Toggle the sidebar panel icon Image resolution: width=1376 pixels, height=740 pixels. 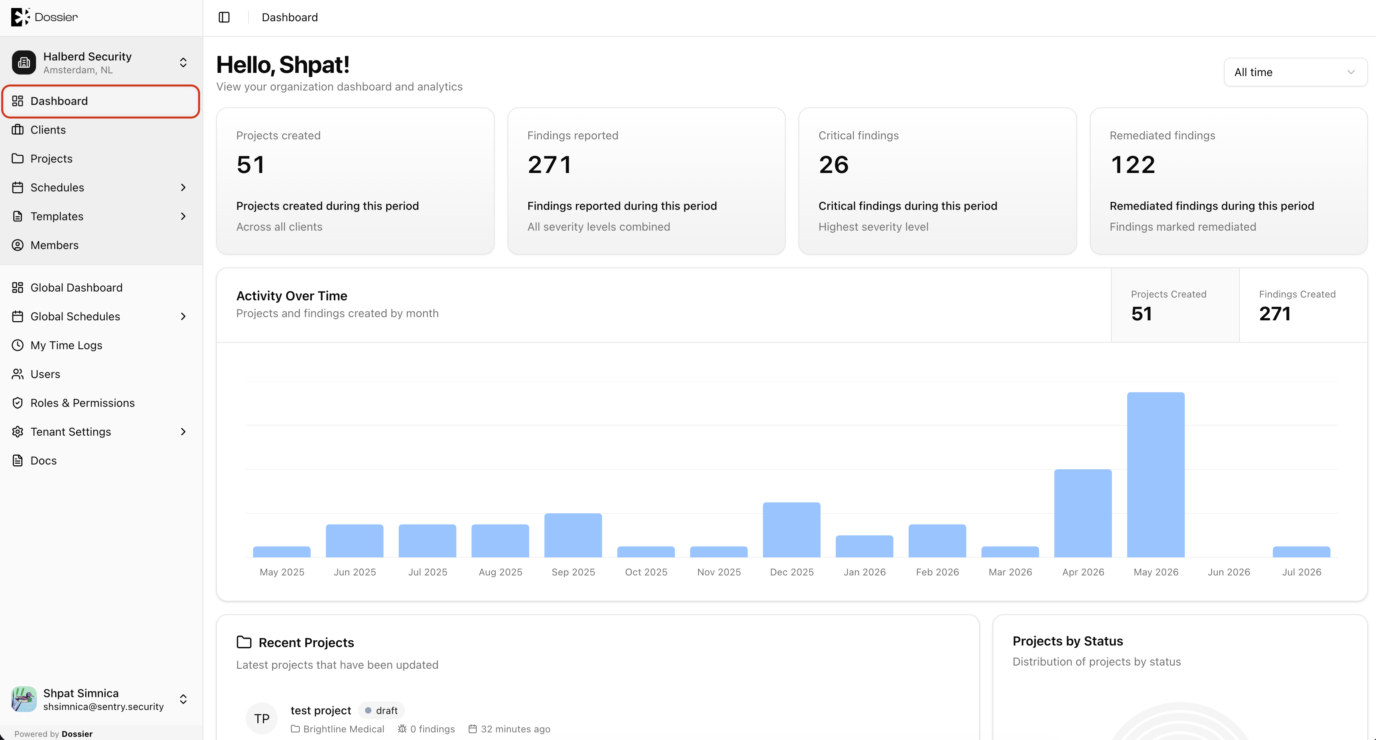click(x=225, y=17)
